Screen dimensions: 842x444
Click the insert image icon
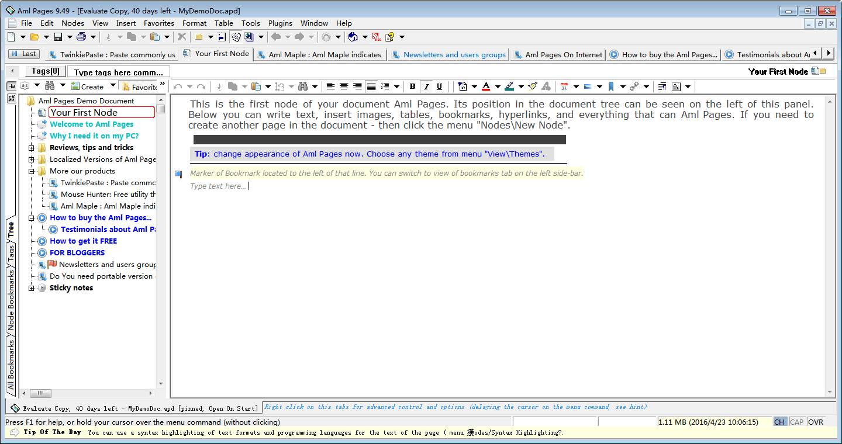(x=588, y=86)
